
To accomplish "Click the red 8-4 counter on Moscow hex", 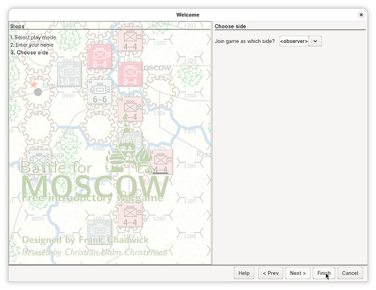I will [130, 75].
